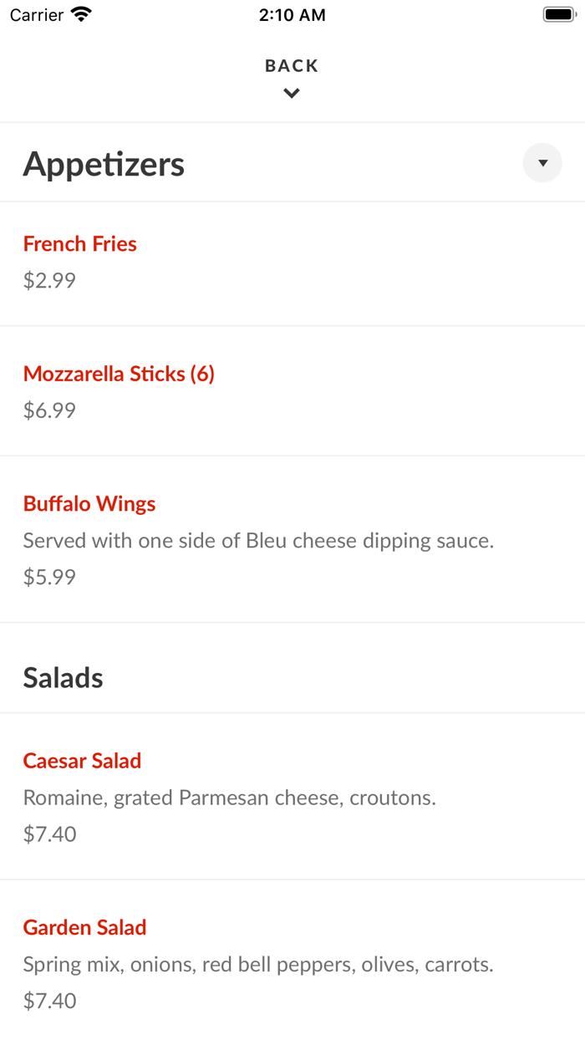Tap the Buffalo Wings description text
This screenshot has width=585, height=1040.
coord(259,540)
